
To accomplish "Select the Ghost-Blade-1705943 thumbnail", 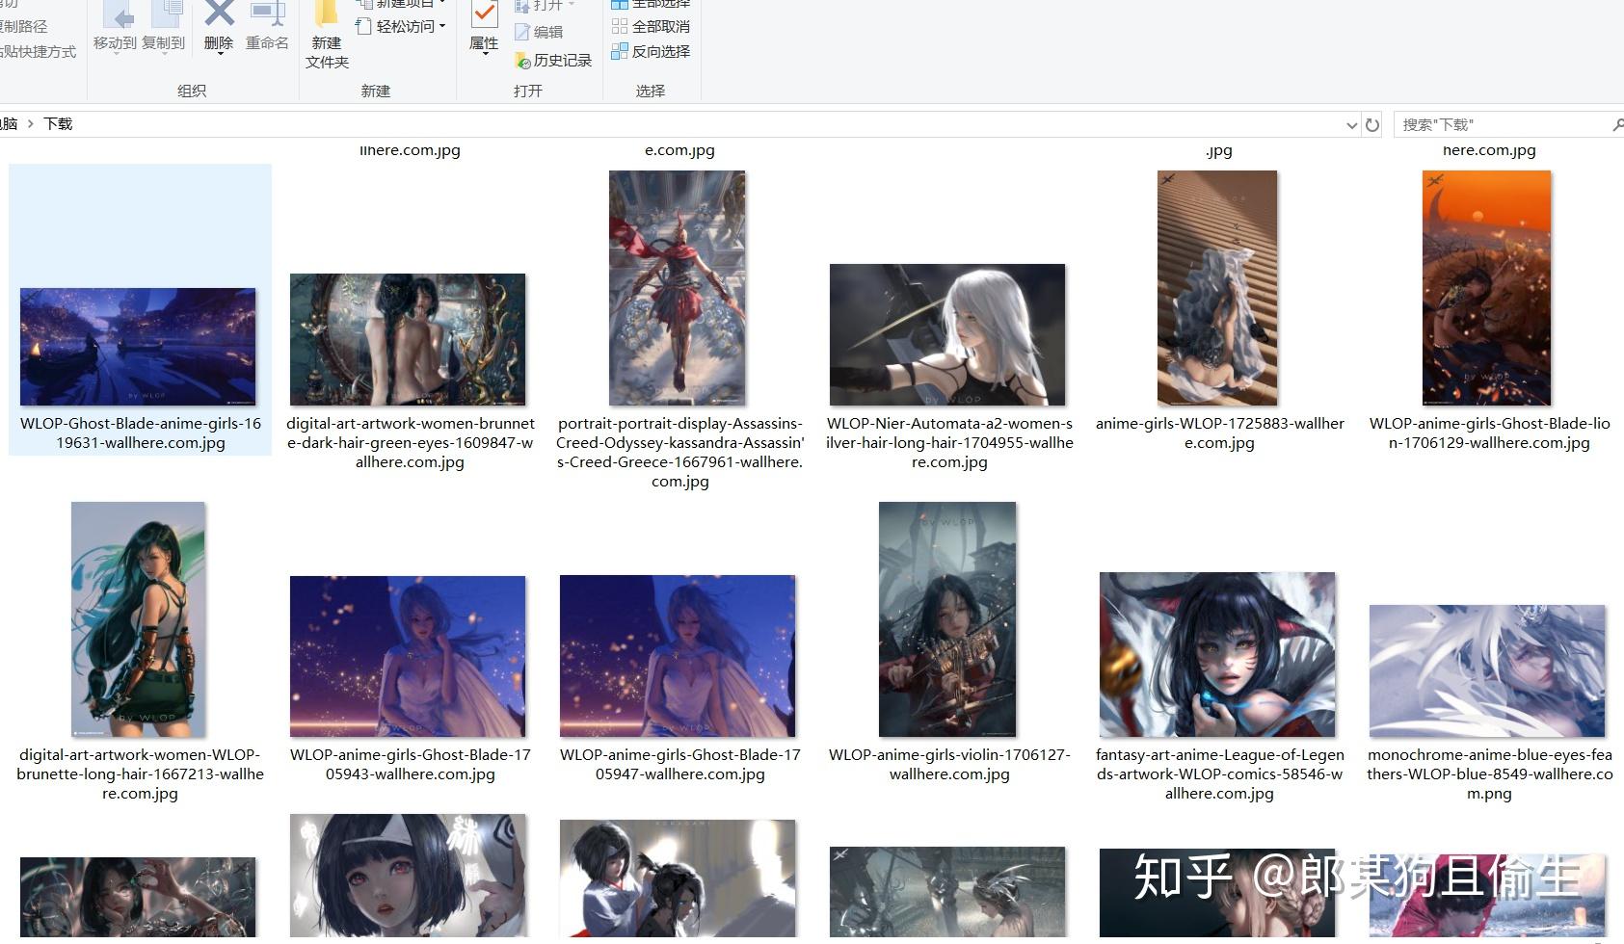I will [408, 657].
